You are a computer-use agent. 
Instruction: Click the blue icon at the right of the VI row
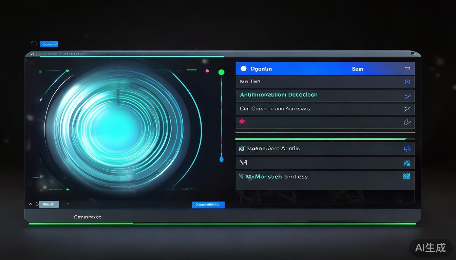click(x=407, y=163)
